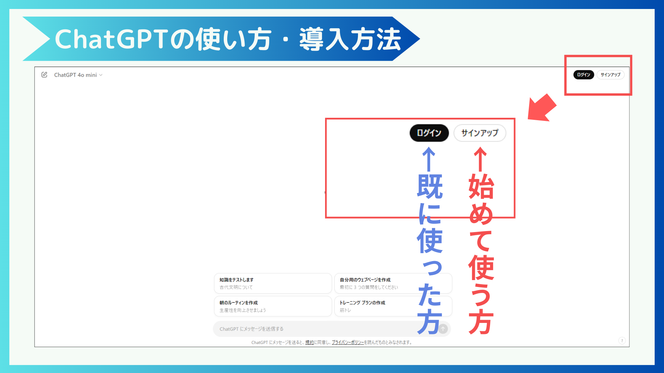Viewport: 664px width, 373px height.
Task: Click the new chat pencil icon
Action: pyautogui.click(x=44, y=75)
